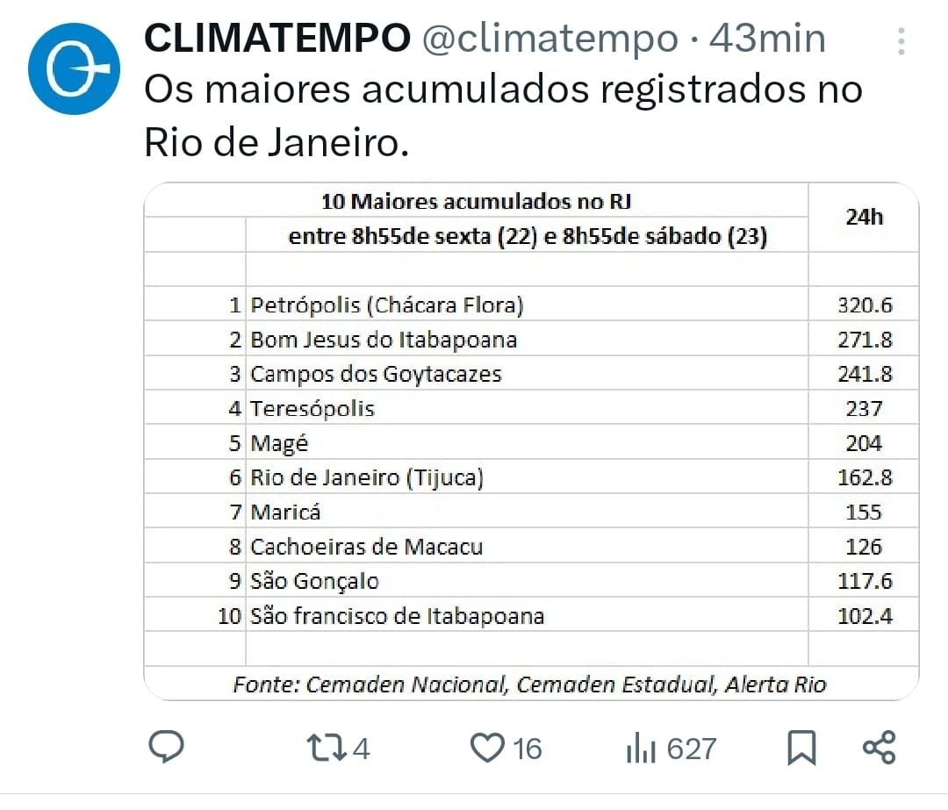Click the CLIMATEMPO display name
Image resolution: width=948 pixels, height=810 pixels.
pyautogui.click(x=276, y=39)
